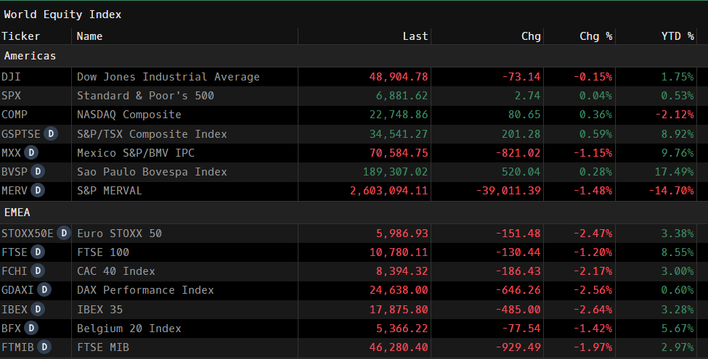Open S&P/TSX Composite Index name

(x=152, y=134)
